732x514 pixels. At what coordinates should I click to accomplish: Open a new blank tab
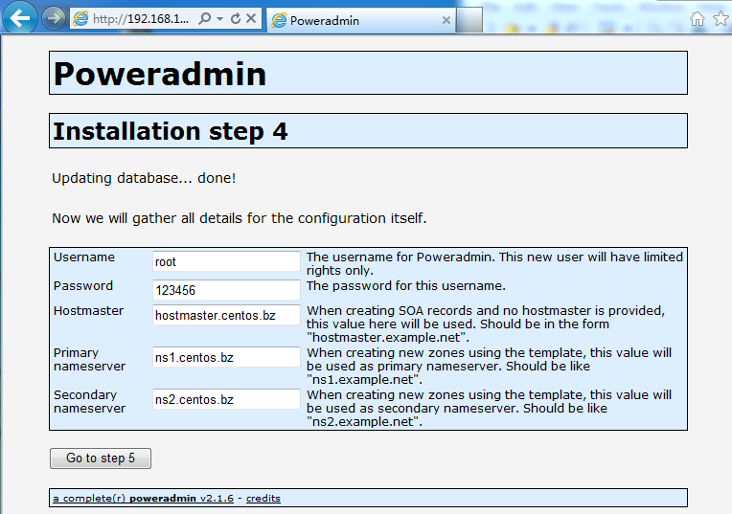(x=469, y=20)
